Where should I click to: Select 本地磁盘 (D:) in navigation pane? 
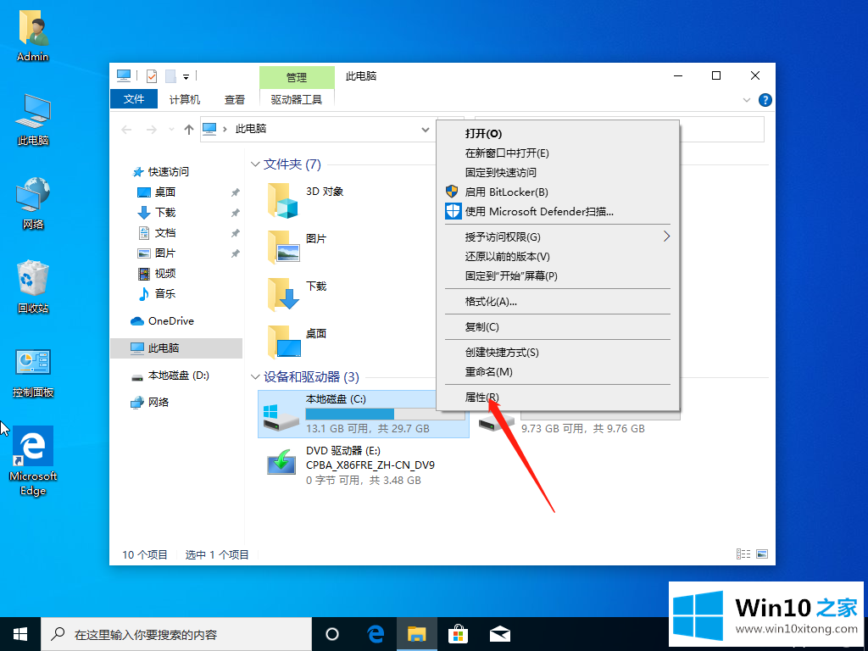pos(178,376)
